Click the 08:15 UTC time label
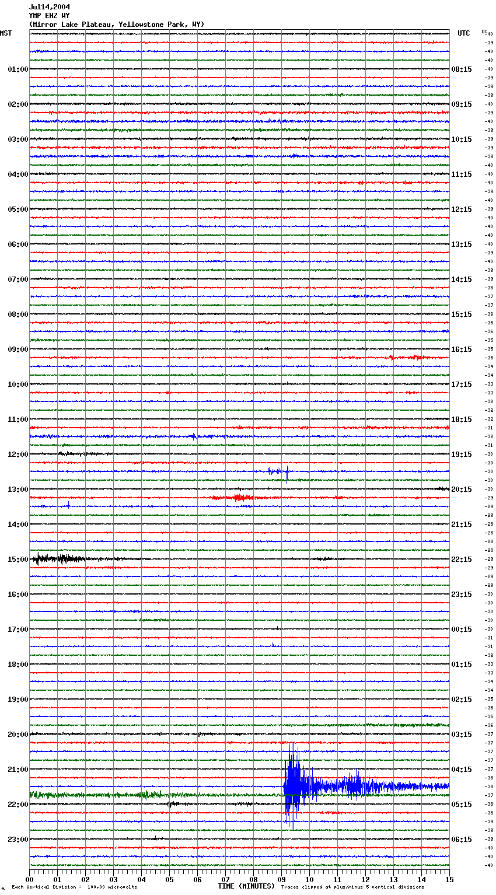Screen dimensions: 496x895 (x=462, y=69)
